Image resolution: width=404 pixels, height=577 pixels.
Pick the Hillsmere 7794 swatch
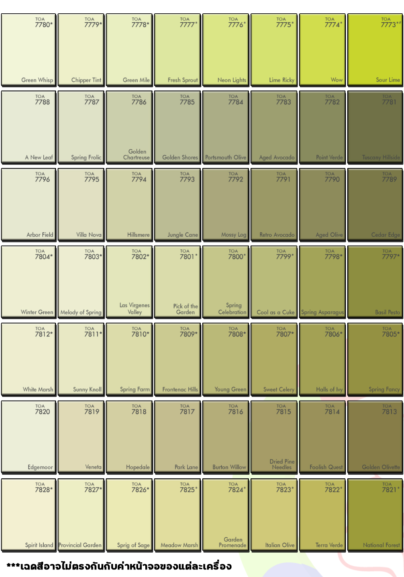129,204
